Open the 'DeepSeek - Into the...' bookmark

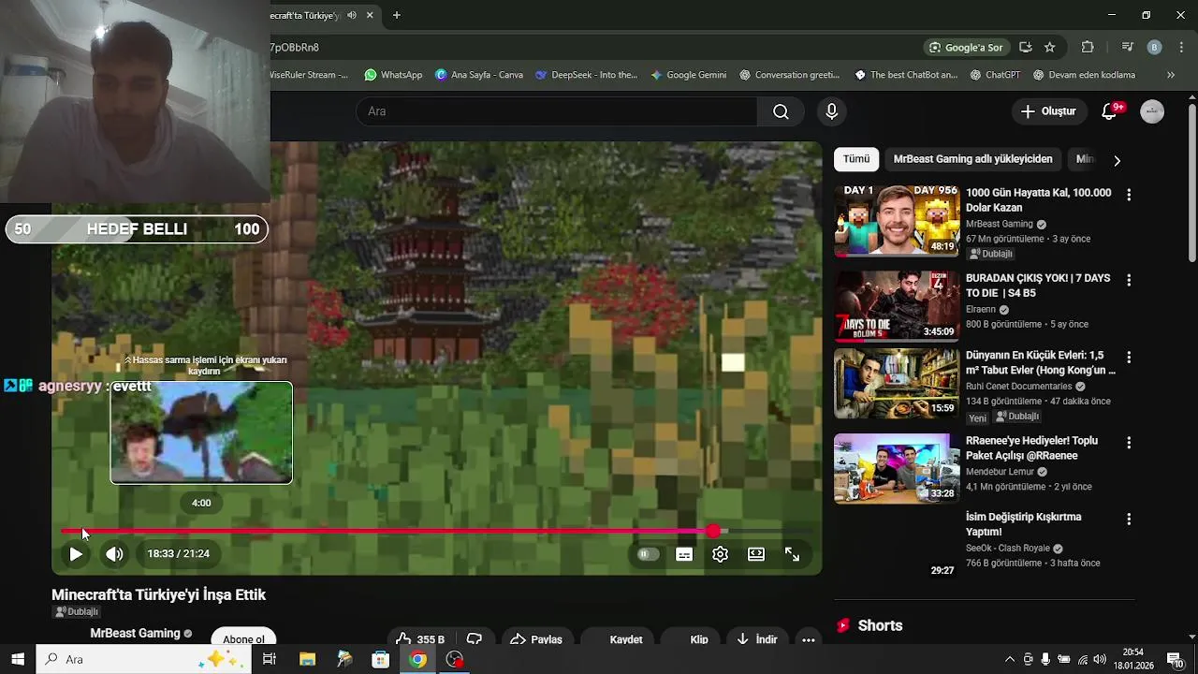click(586, 75)
